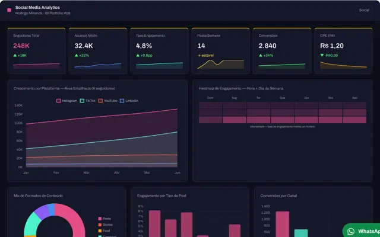Toggle Reels in the content mix legend

[x=104, y=219]
